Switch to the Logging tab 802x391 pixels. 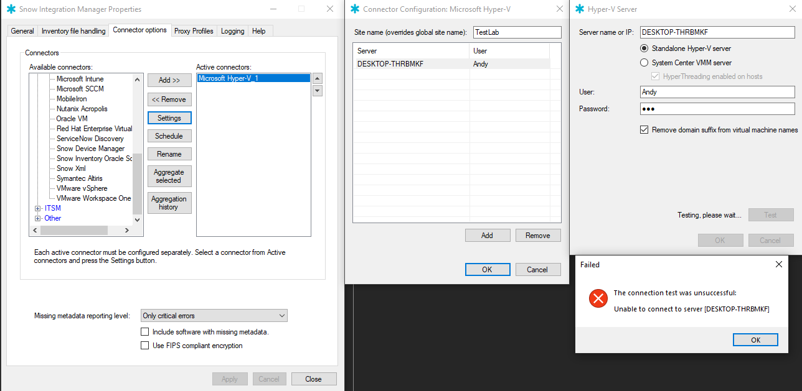(x=232, y=31)
